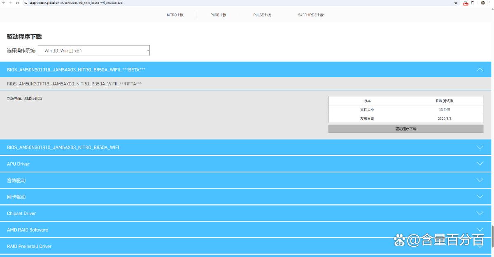Image resolution: width=494 pixels, height=257 pixels.
Task: Expand the 音效驱动 section chevron
Action: click(480, 180)
